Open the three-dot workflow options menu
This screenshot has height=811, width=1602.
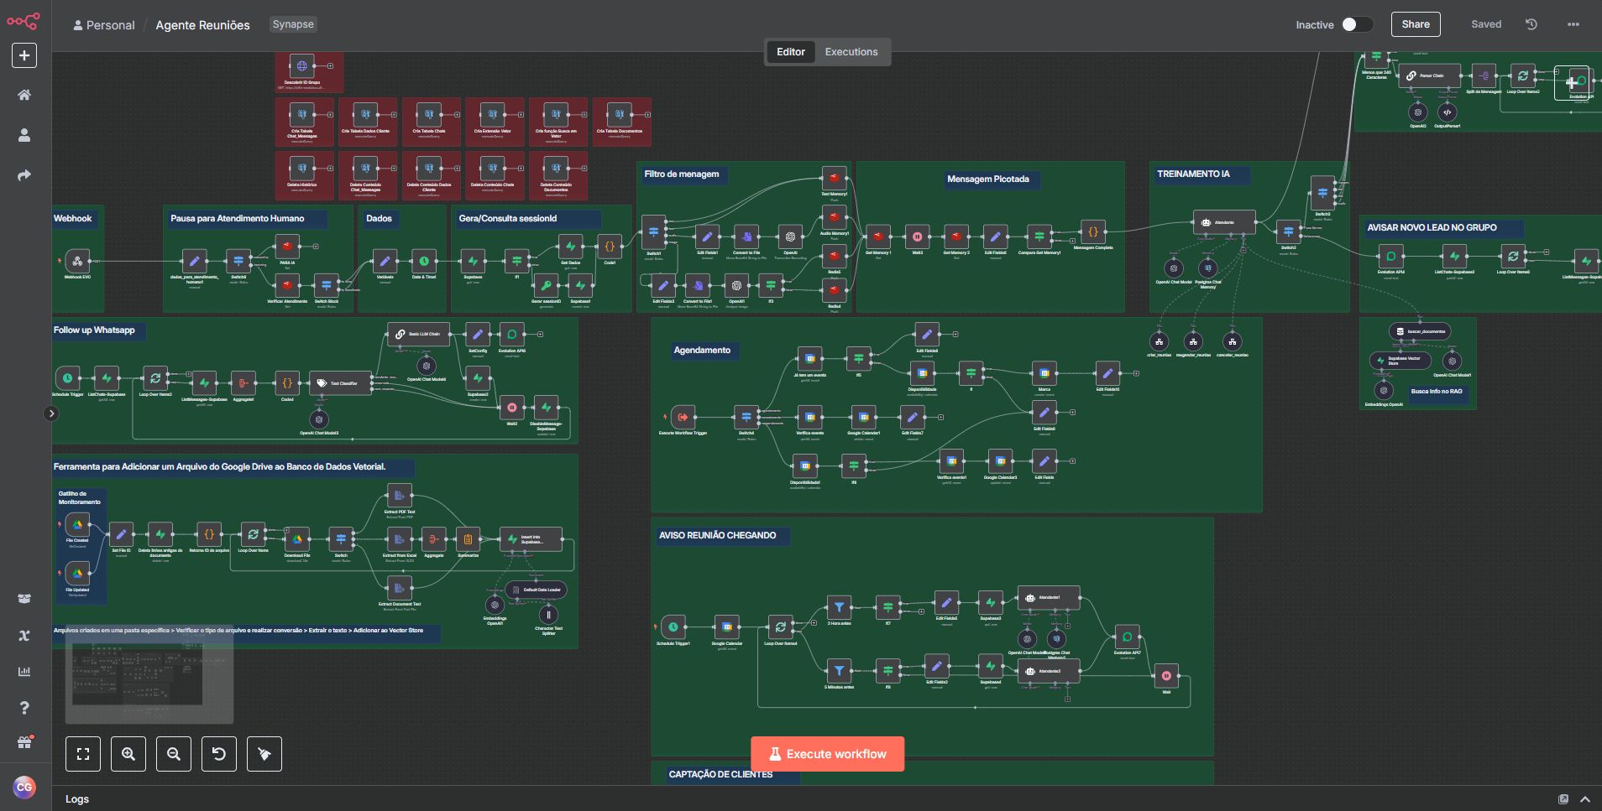[x=1573, y=24]
